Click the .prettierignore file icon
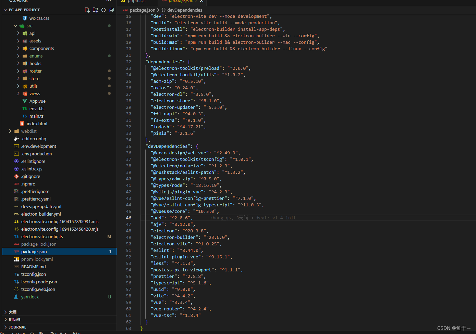Image resolution: width=476 pixels, height=334 pixels. (x=16, y=191)
